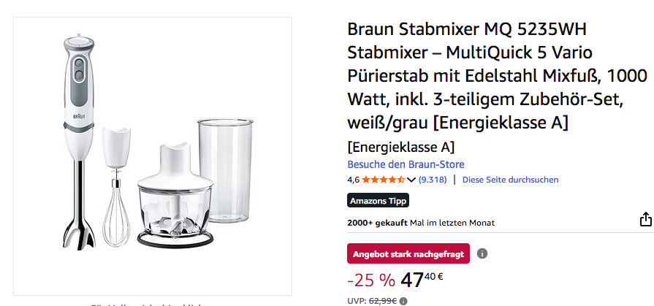Click info icon beside Angebot stark nachgefragt
The height and width of the screenshot is (306, 654).
click(482, 253)
